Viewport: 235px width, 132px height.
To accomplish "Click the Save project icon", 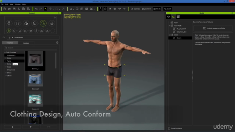I will pos(14,9).
